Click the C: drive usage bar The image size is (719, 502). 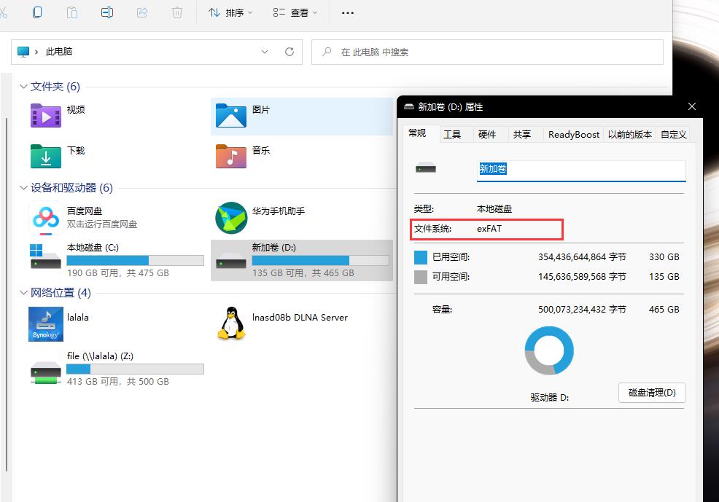tap(135, 260)
